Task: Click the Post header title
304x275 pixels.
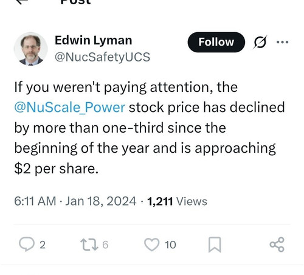Action: [x=75, y=2]
